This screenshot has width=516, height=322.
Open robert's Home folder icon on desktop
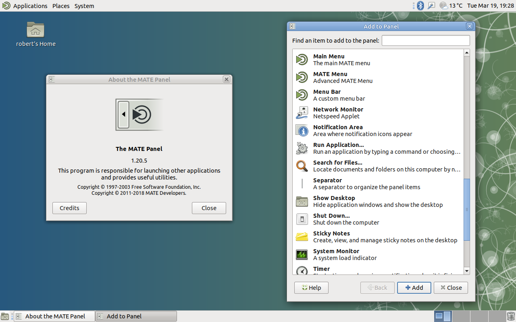pyautogui.click(x=35, y=30)
